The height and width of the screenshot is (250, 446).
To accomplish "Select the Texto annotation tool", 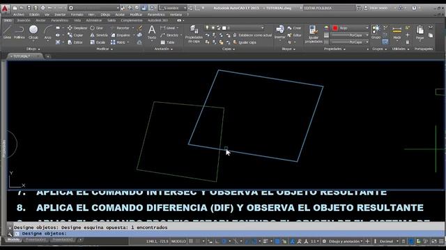I will tap(152, 32).
